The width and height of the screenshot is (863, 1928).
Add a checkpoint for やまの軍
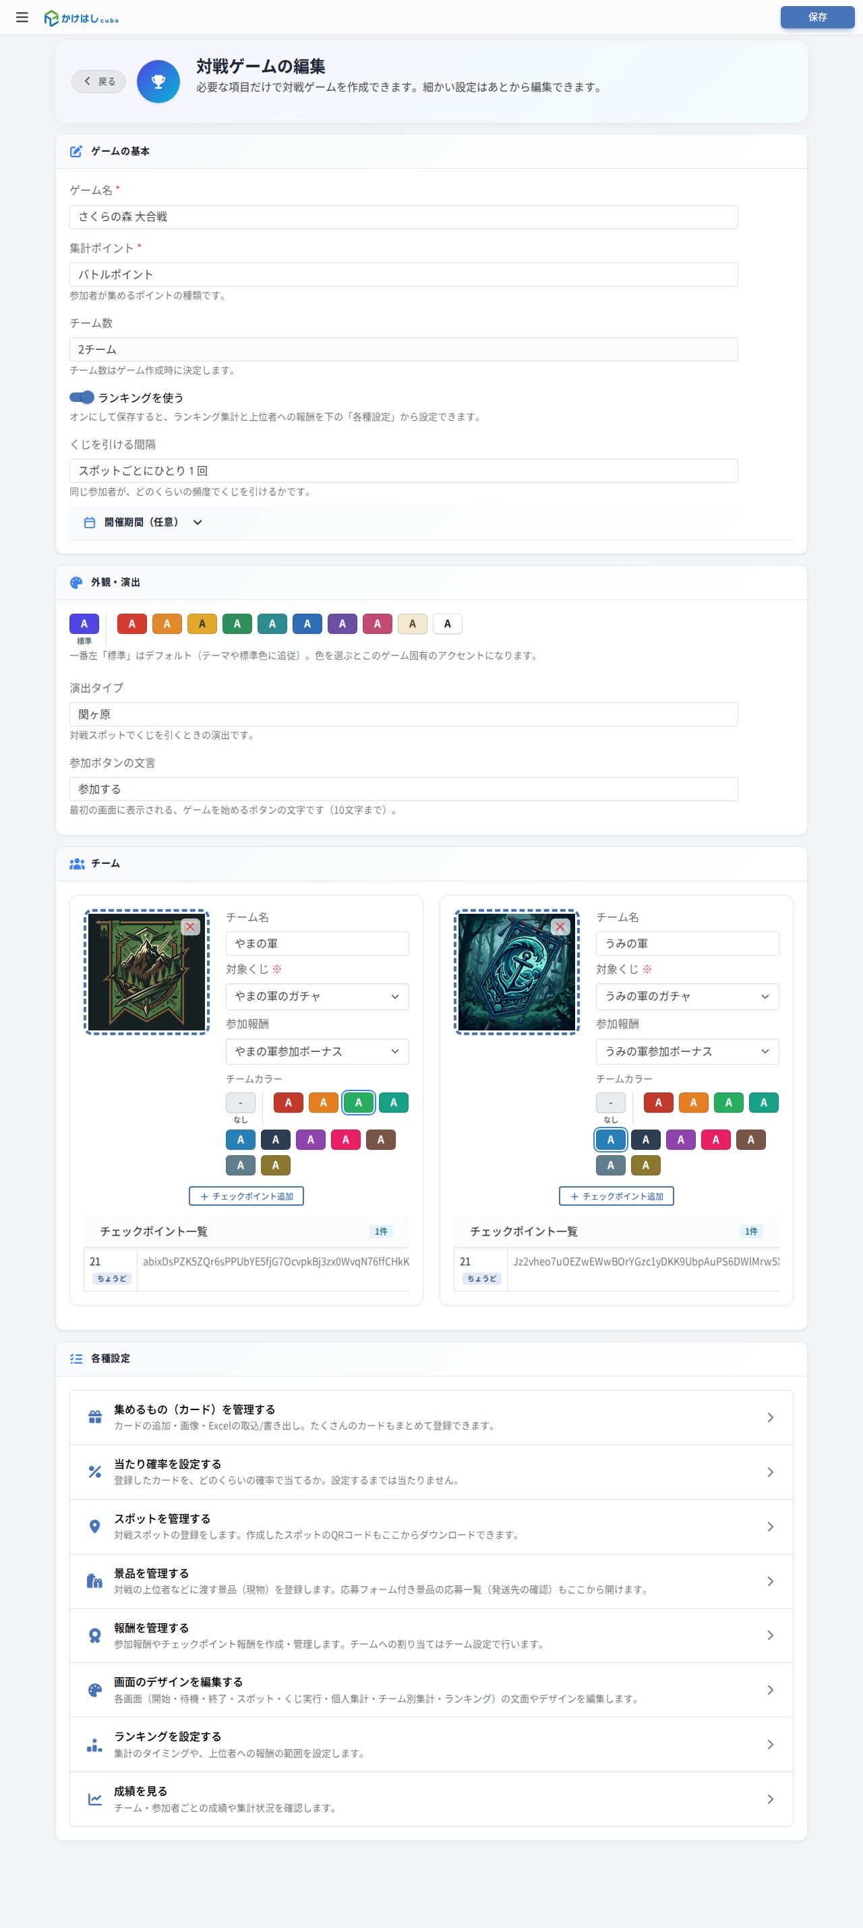pyautogui.click(x=246, y=1196)
